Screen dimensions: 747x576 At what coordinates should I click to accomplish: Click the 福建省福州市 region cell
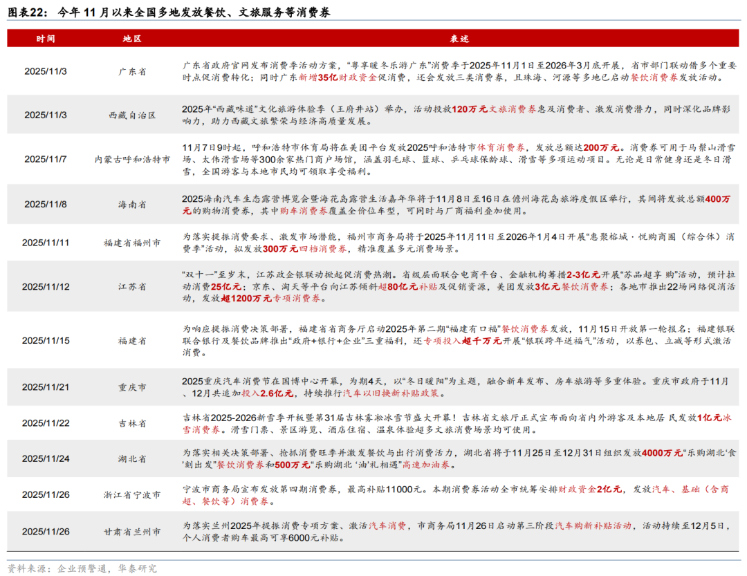tap(131, 243)
